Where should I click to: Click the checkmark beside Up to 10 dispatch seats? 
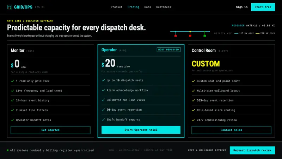pyautogui.click(x=103, y=80)
